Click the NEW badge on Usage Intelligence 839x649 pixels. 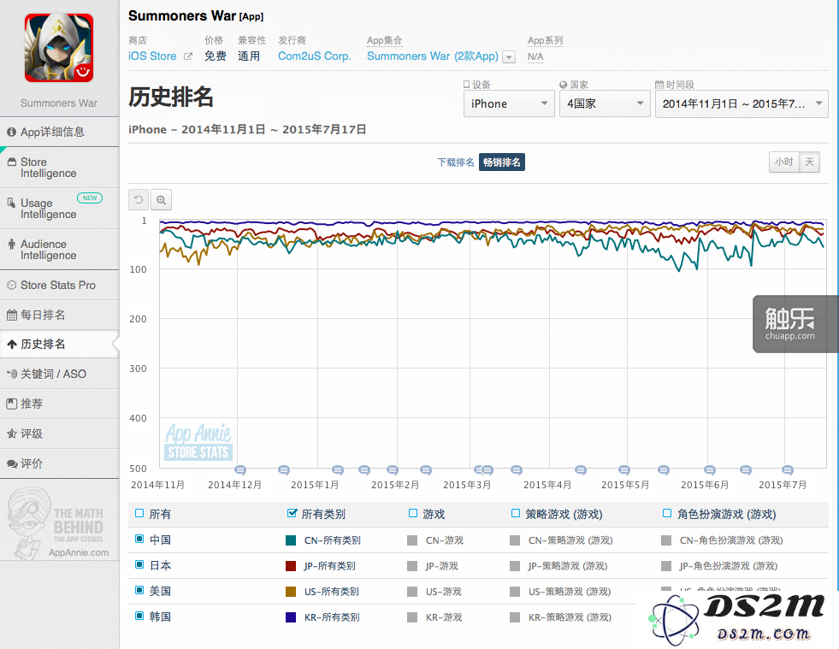click(x=90, y=198)
